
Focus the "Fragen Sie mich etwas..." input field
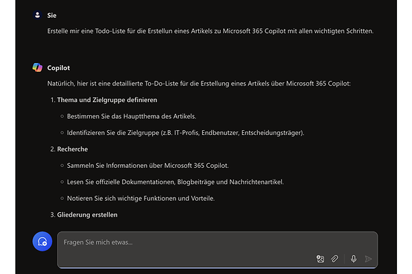(x=206, y=242)
